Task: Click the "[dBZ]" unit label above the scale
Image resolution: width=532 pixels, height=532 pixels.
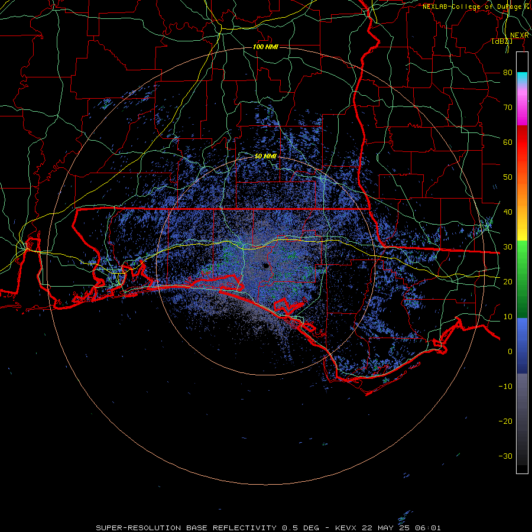Action: pyautogui.click(x=502, y=41)
